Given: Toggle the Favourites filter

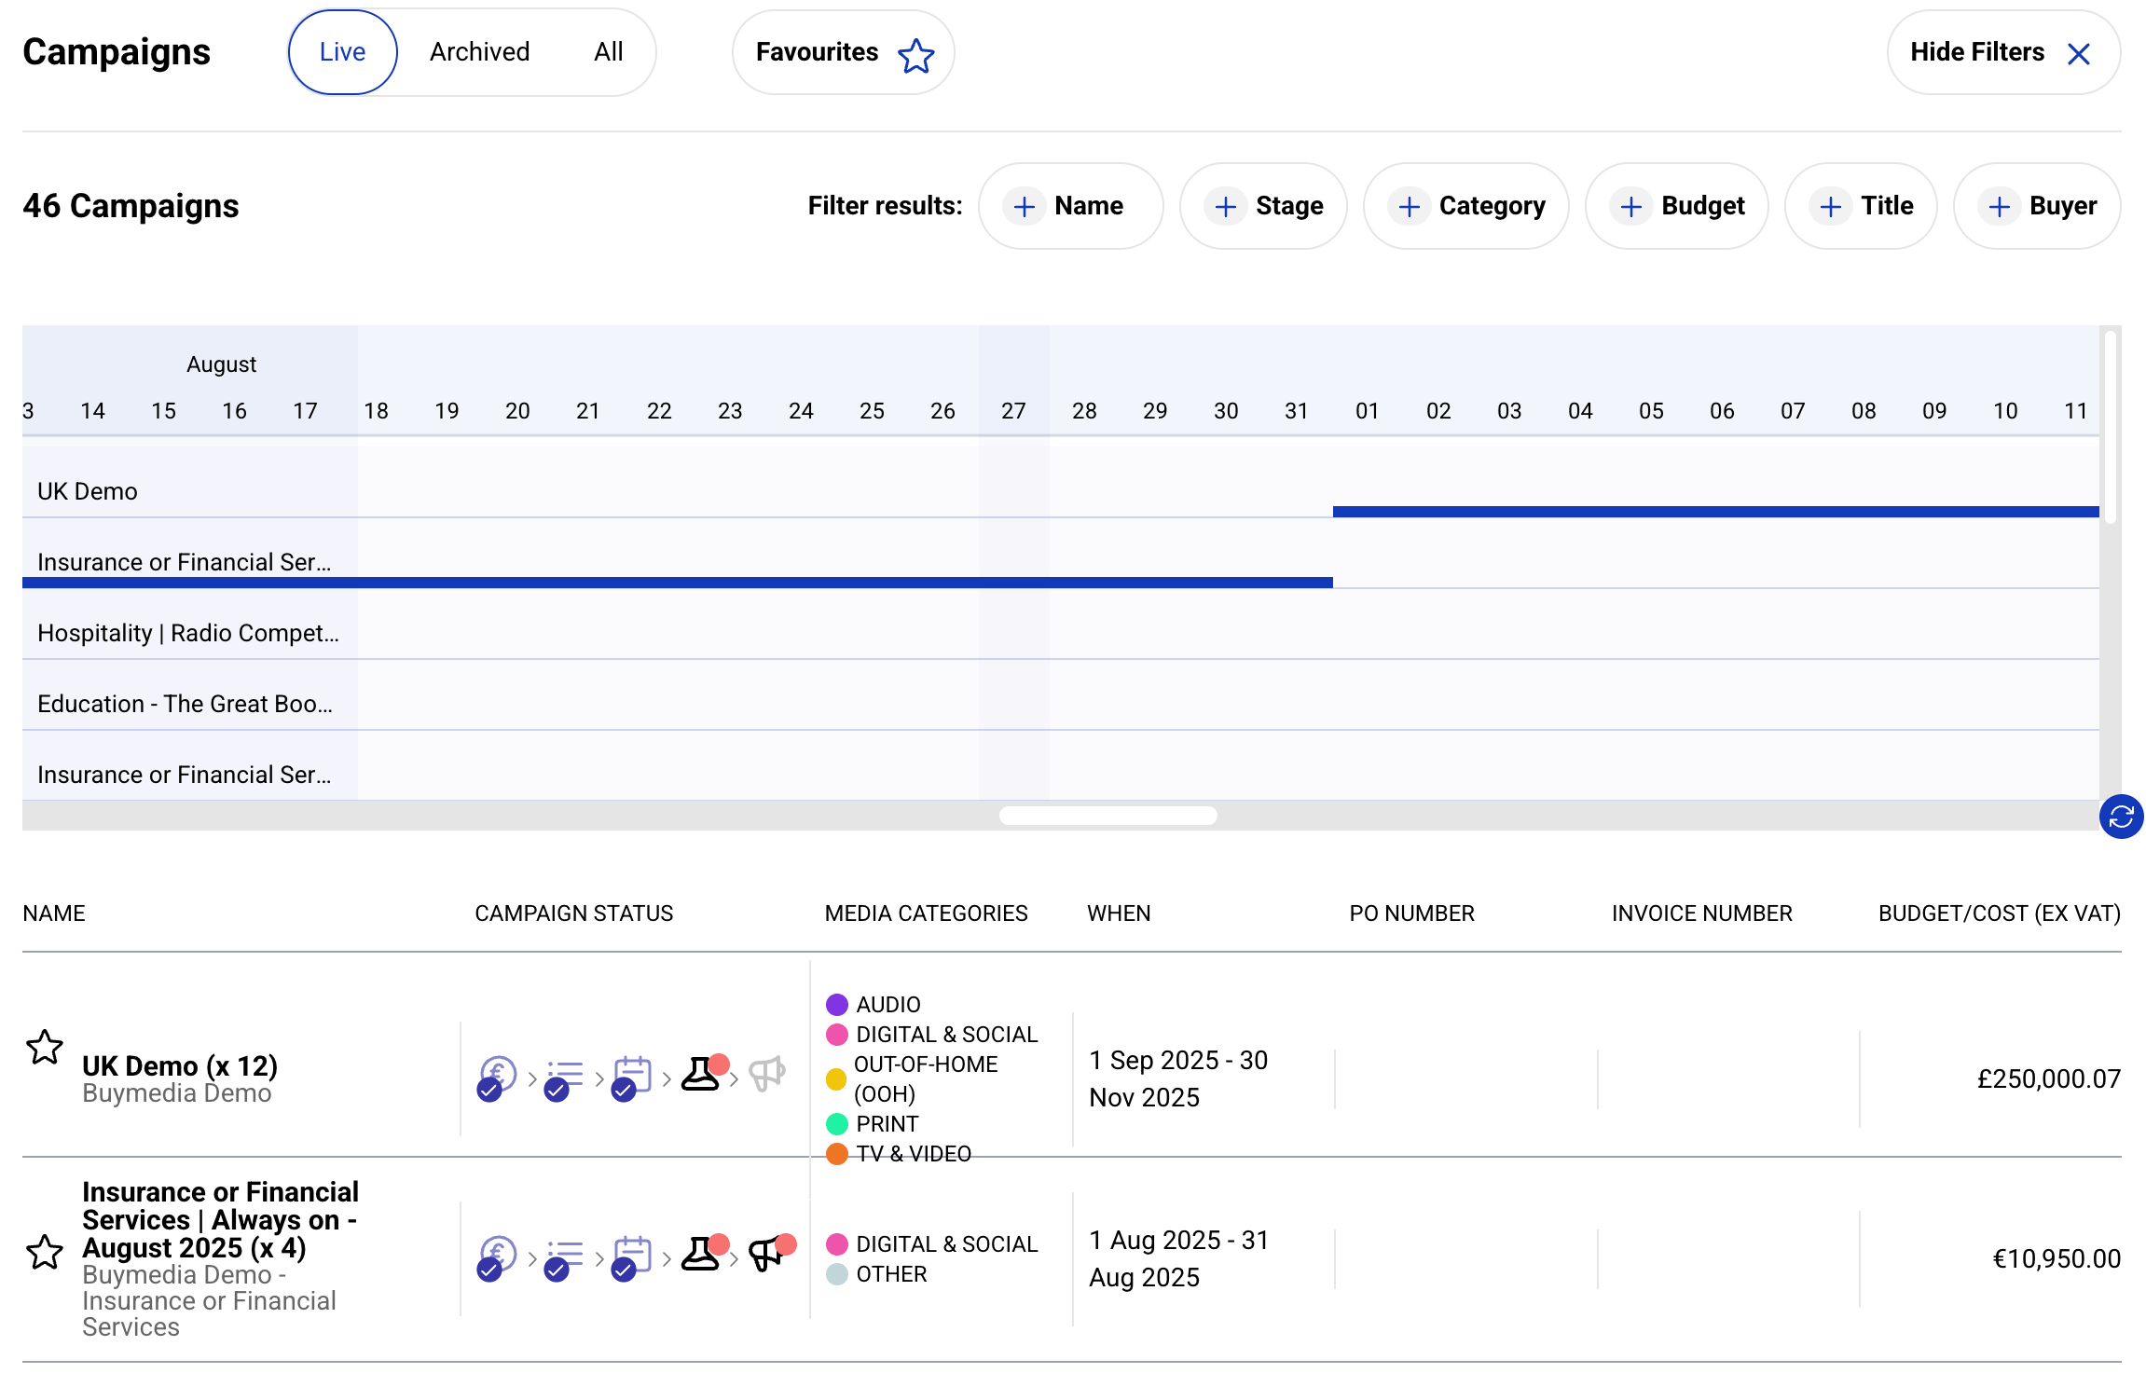Looking at the screenshot, I should [x=842, y=52].
